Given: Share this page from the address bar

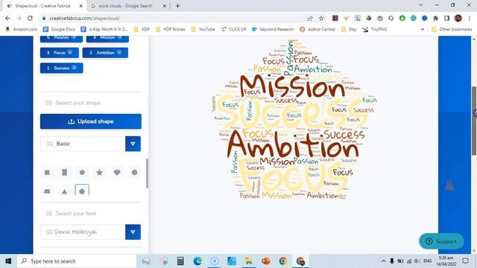Looking at the screenshot, I should pyautogui.click(x=310, y=18).
